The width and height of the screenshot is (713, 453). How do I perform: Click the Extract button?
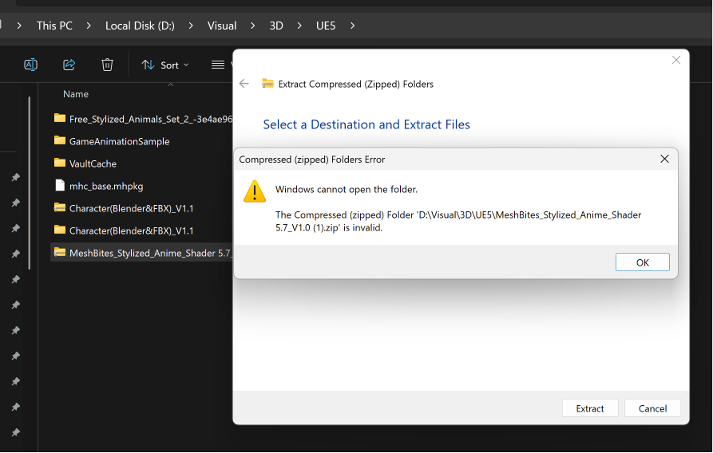[590, 408]
